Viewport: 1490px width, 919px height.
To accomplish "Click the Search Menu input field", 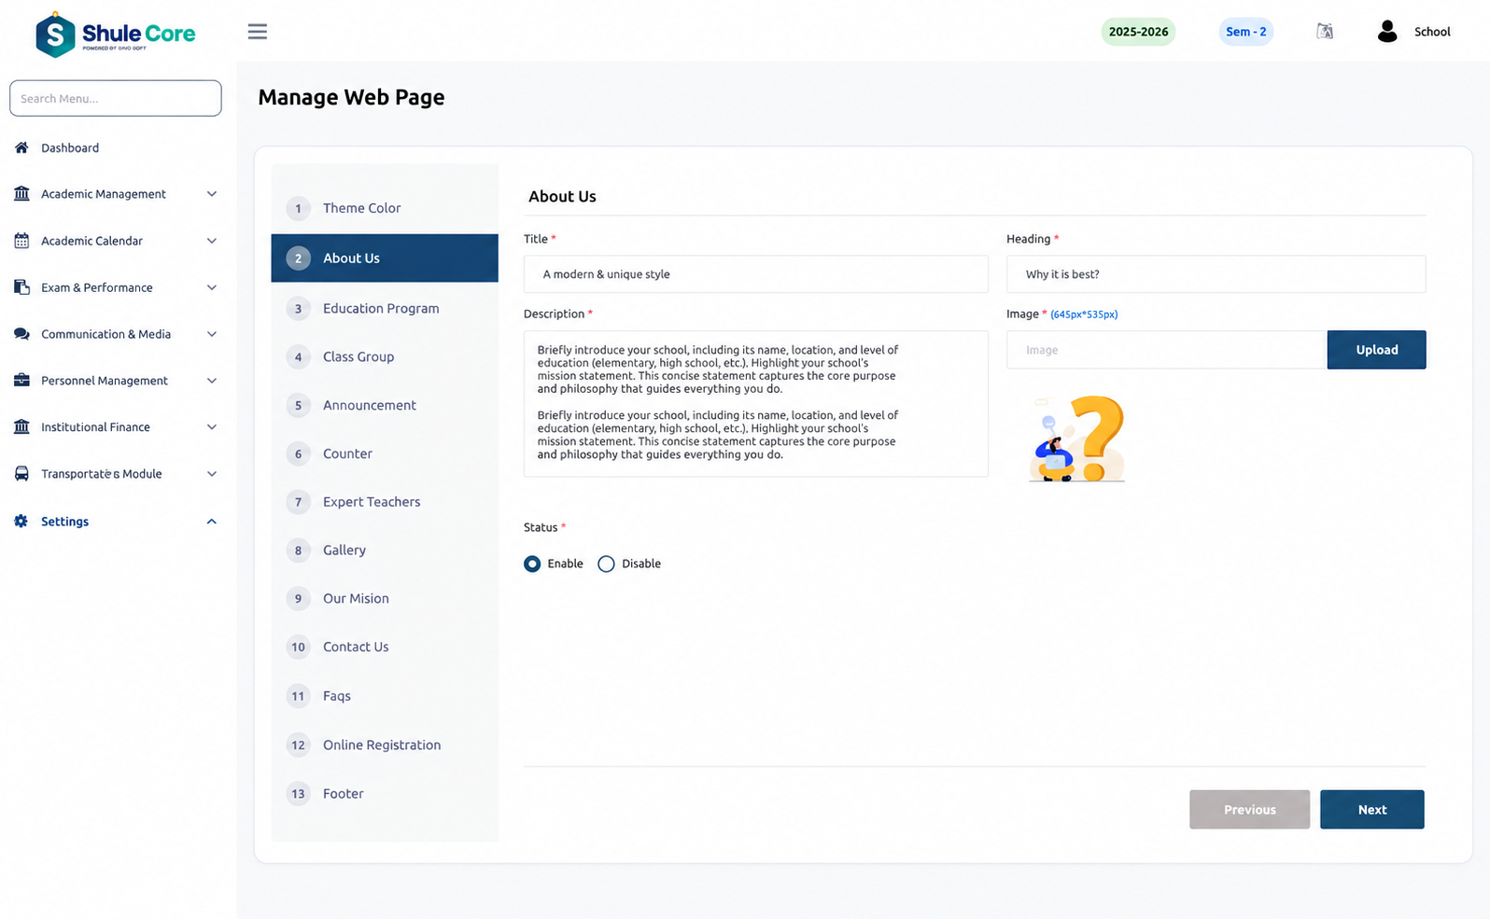I will (x=116, y=98).
